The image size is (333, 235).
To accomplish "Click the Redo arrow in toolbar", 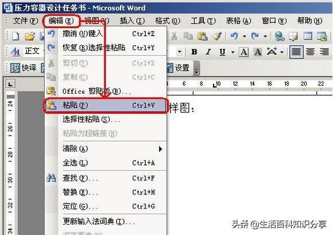I will 255,36.
